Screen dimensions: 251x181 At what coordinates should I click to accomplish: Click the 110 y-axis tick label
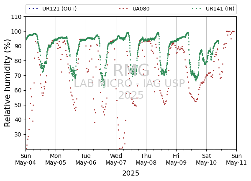pos(16,17)
